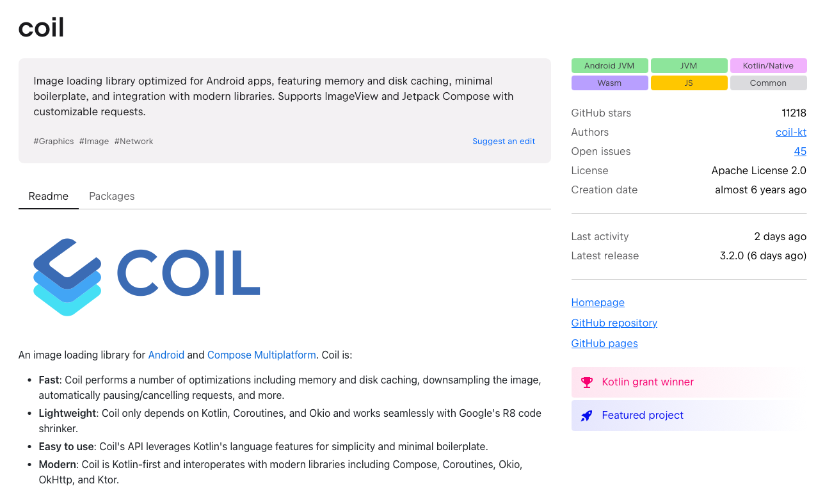825x493 pixels.
Task: Click the Compose Multiplatform link in description
Action: 261,355
